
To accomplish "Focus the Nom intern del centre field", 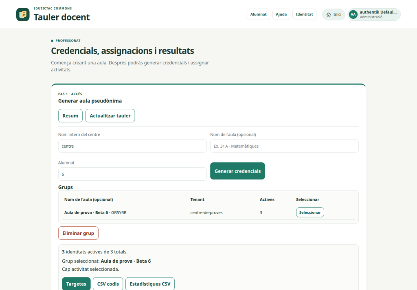I will tap(132, 146).
